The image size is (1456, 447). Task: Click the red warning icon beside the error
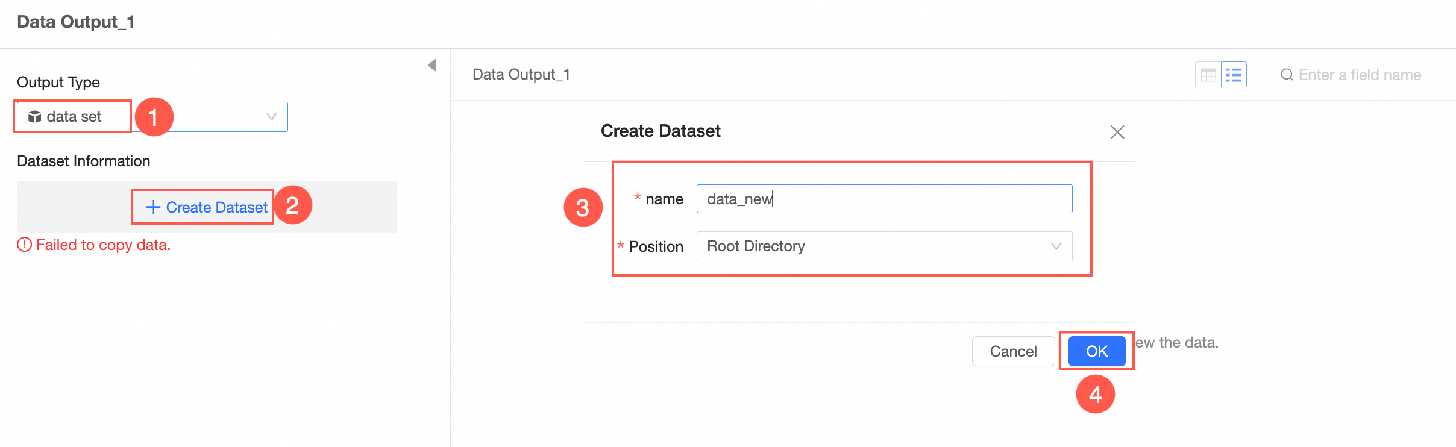[24, 245]
